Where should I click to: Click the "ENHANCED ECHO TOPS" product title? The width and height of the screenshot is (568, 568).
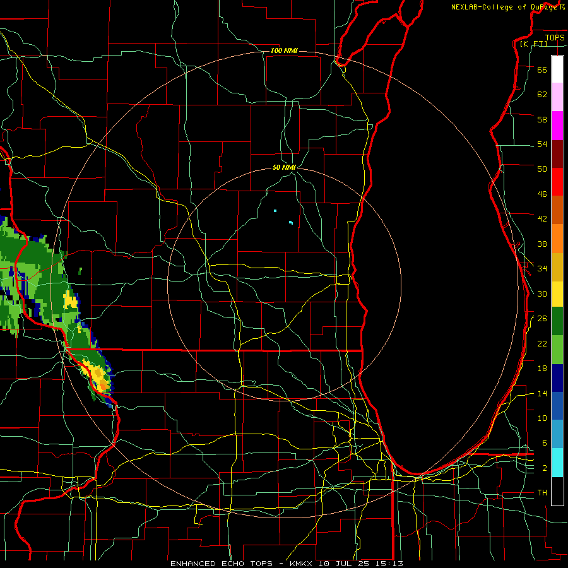pos(222,564)
